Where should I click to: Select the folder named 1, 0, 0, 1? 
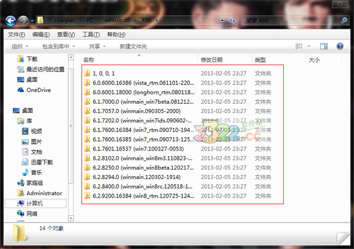(x=99, y=73)
